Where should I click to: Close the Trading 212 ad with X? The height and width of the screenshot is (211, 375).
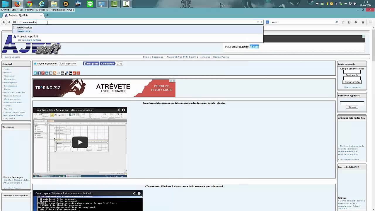[174, 81]
